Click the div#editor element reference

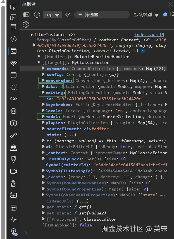pyautogui.click(x=96, y=129)
